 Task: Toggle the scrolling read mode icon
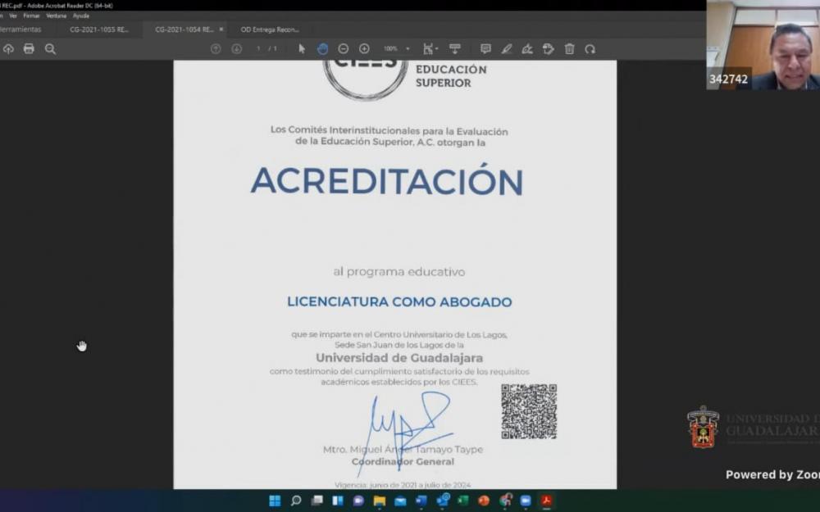tap(455, 49)
